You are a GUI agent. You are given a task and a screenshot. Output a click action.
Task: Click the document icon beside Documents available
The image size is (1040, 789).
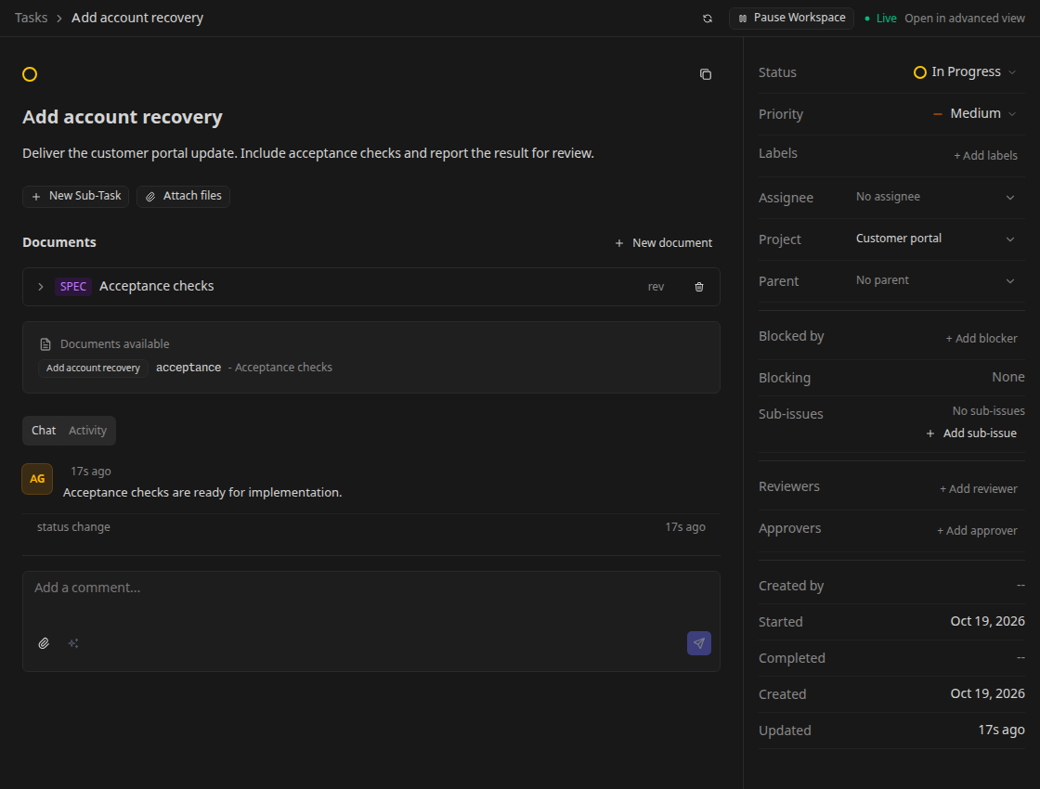(45, 344)
